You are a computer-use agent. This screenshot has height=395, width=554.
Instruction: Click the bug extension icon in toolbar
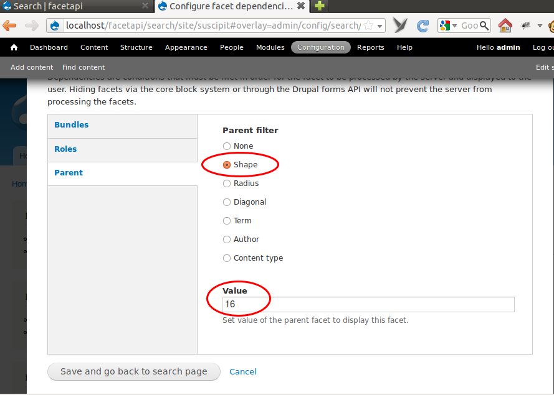pos(525,26)
